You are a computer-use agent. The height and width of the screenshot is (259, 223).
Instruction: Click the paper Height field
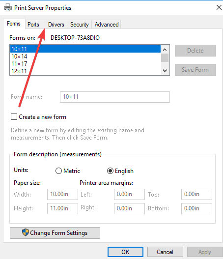[62, 208]
